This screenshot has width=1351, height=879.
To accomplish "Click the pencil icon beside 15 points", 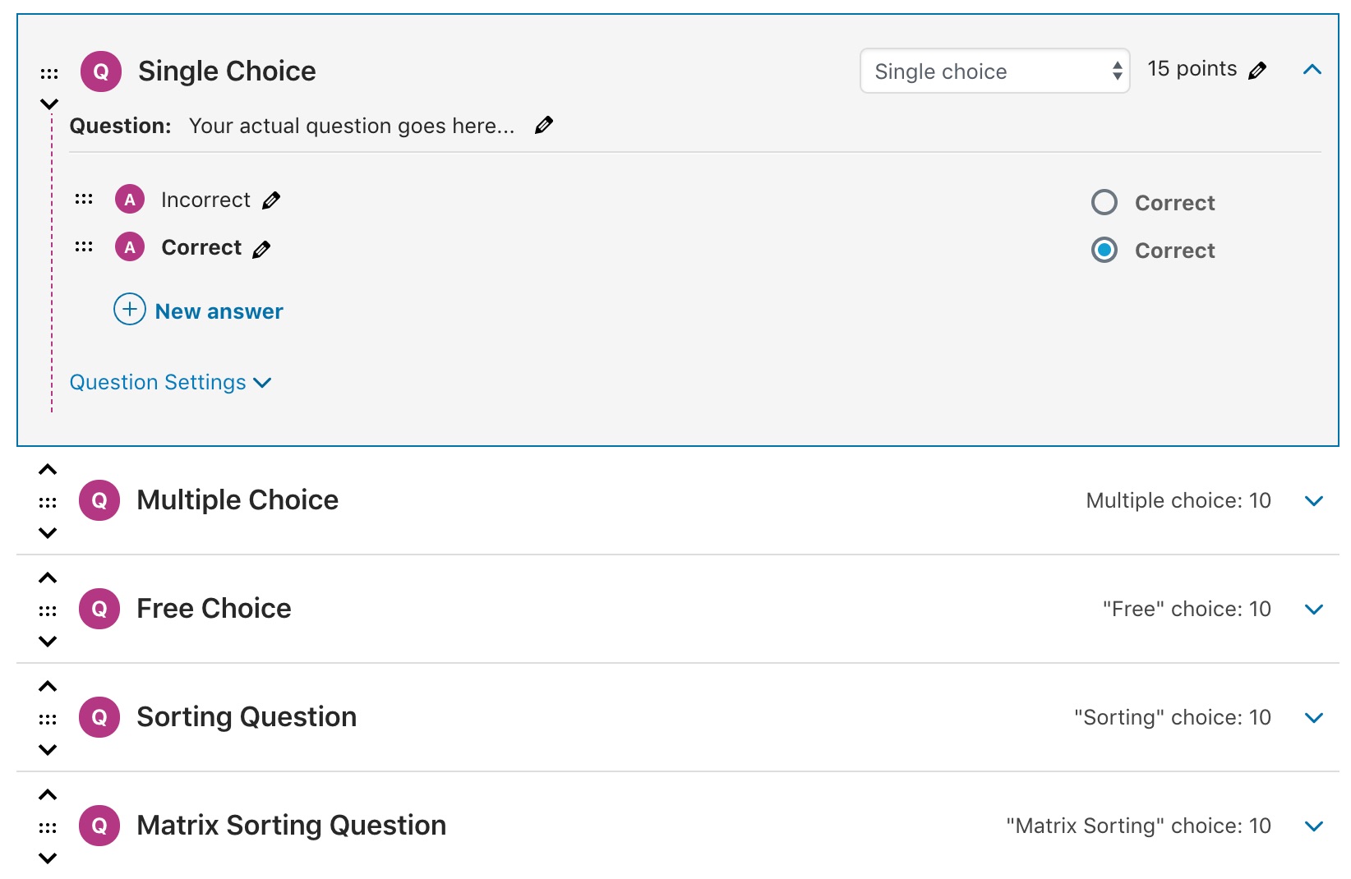I will click(1256, 71).
